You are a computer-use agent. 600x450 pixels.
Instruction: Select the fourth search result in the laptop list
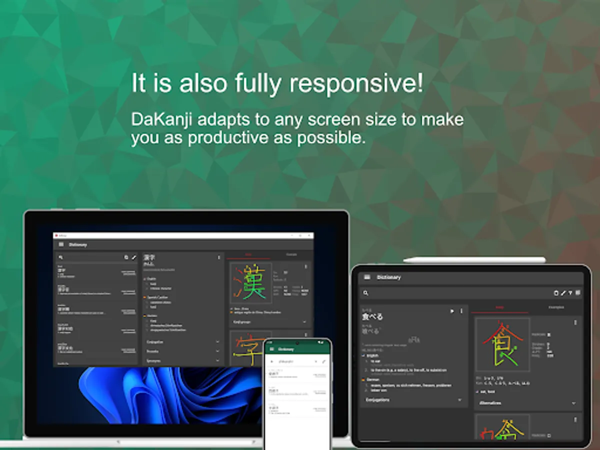(x=96, y=328)
